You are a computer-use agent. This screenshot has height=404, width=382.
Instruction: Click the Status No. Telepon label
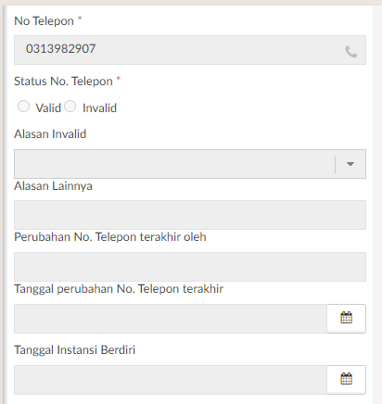pos(63,82)
